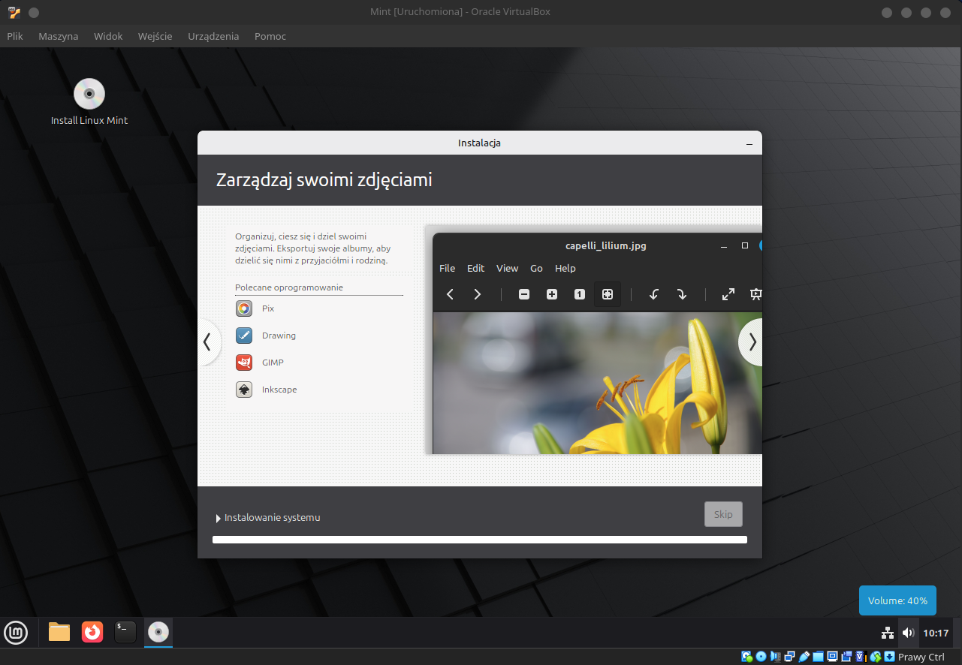The height and width of the screenshot is (665, 962).
Task: Select the Install Linux Mint desktop icon
Action: [x=89, y=102]
